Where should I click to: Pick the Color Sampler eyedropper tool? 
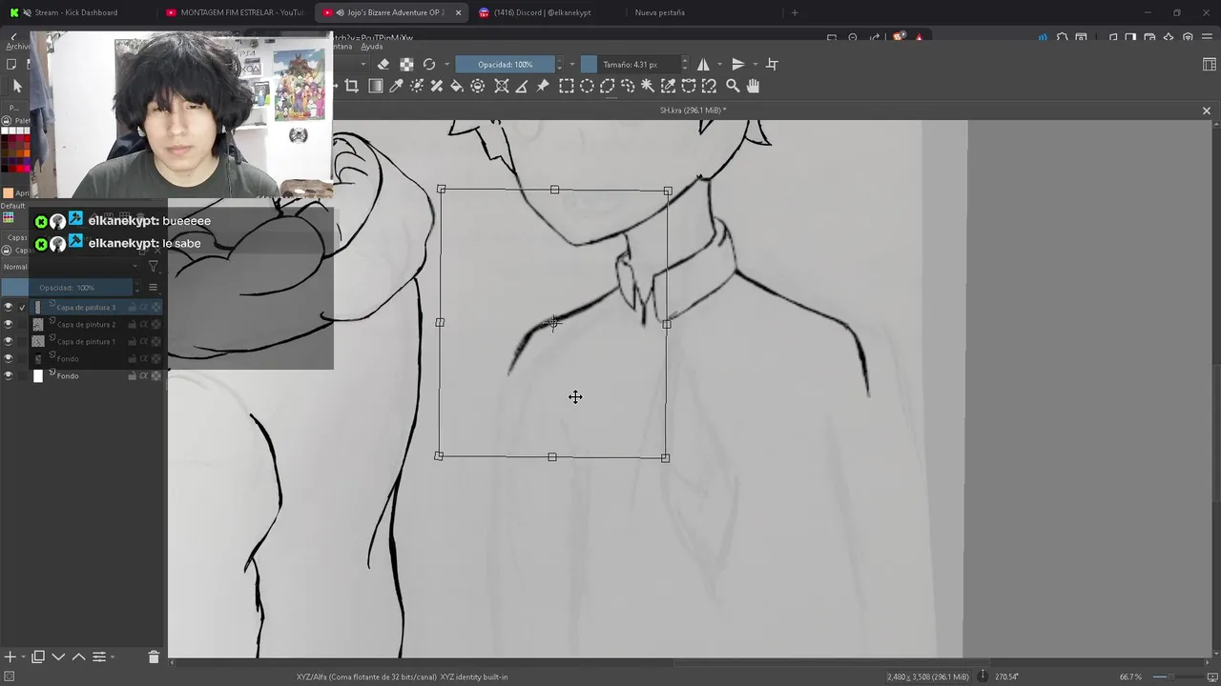click(x=396, y=86)
